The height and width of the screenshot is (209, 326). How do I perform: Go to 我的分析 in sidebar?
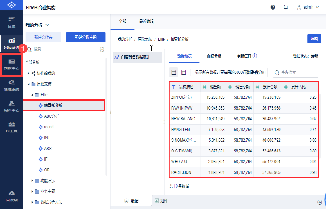point(11,43)
